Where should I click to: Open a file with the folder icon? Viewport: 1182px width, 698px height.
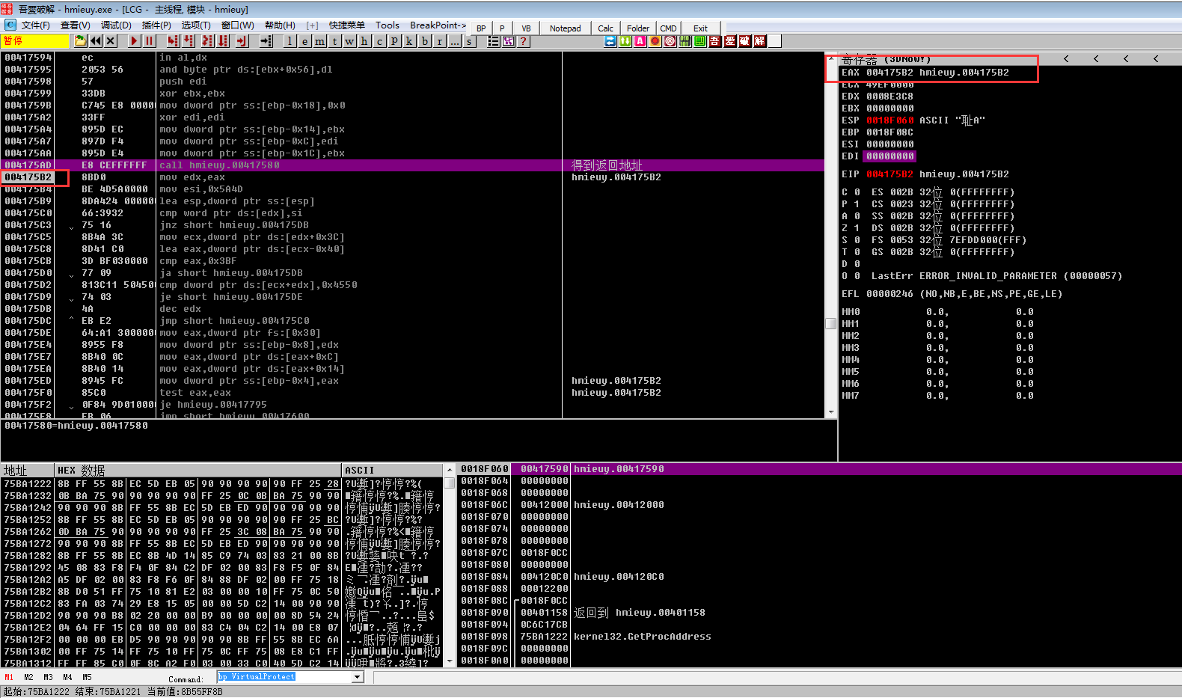[x=80, y=41]
